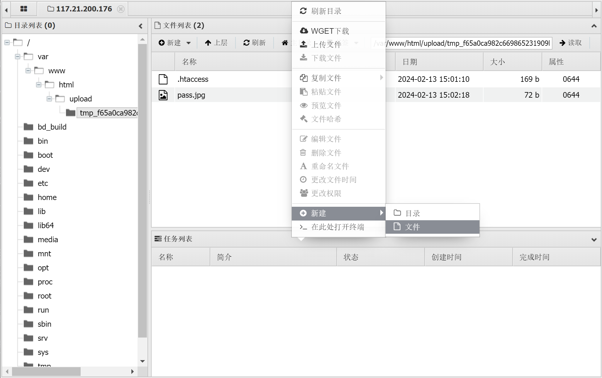Image resolution: width=602 pixels, height=378 pixels.
Task: Click the directory tree horizontal scrollbar
Action: point(46,372)
